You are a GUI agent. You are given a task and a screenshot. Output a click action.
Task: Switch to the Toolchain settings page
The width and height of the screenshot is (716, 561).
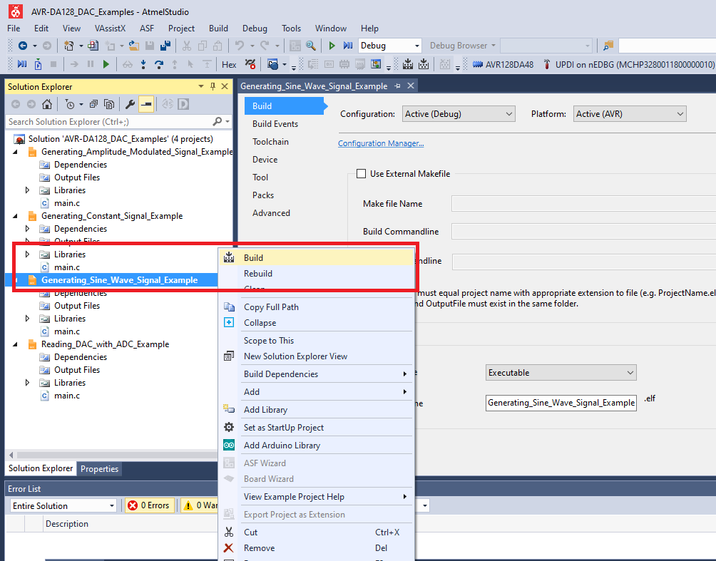pos(270,142)
